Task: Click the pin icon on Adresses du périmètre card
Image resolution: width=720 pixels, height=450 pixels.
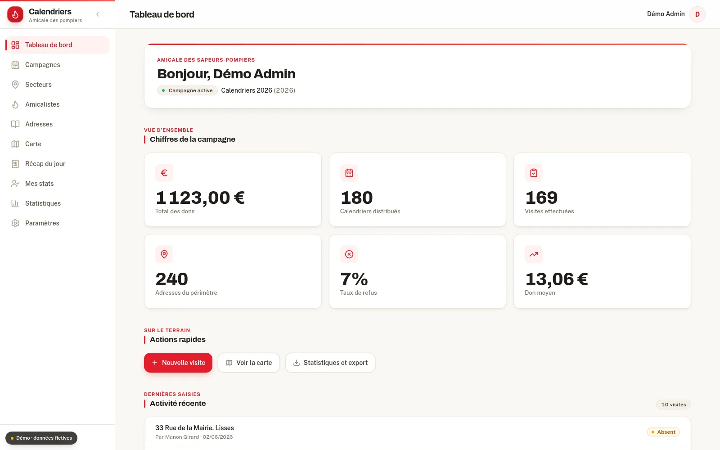Action: coord(164,254)
